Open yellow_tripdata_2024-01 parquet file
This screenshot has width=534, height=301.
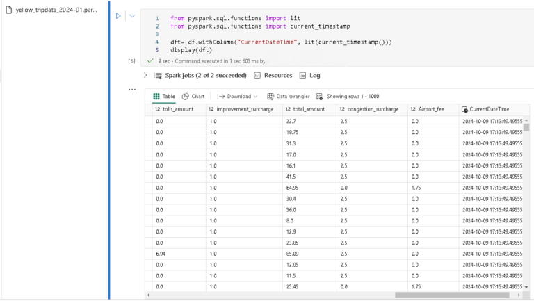tap(56, 10)
